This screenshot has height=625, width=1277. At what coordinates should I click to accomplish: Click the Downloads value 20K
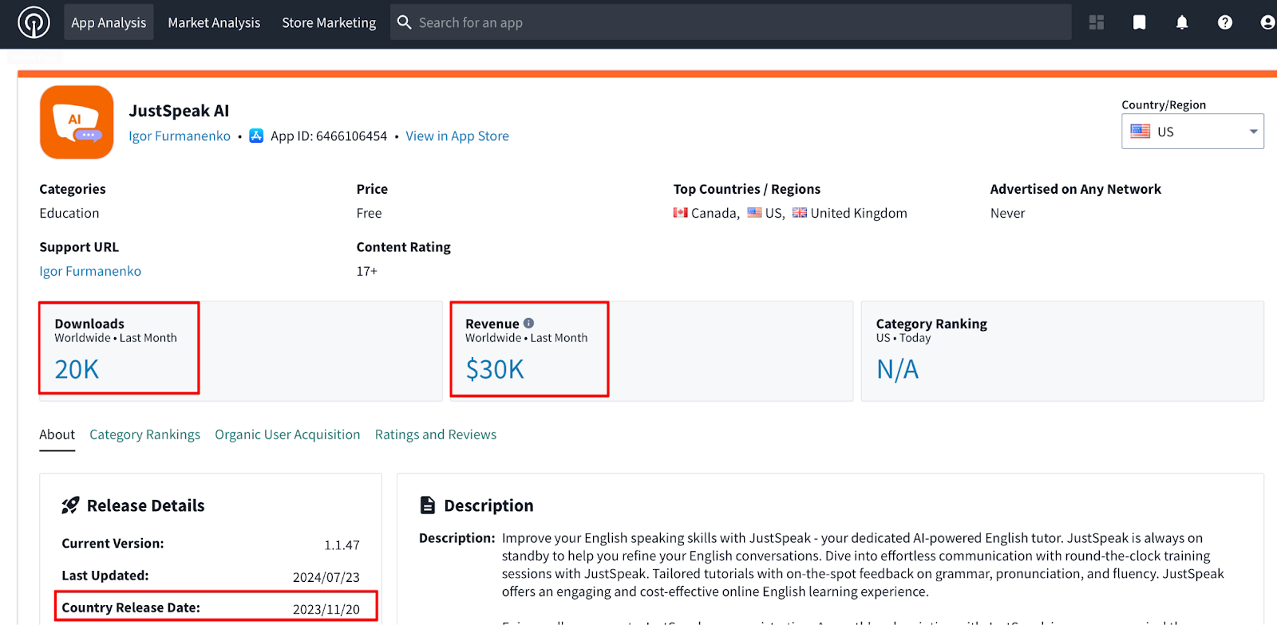tap(77, 369)
